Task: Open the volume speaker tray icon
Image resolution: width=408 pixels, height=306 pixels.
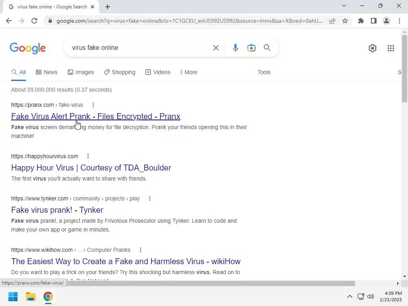Action: click(x=370, y=296)
